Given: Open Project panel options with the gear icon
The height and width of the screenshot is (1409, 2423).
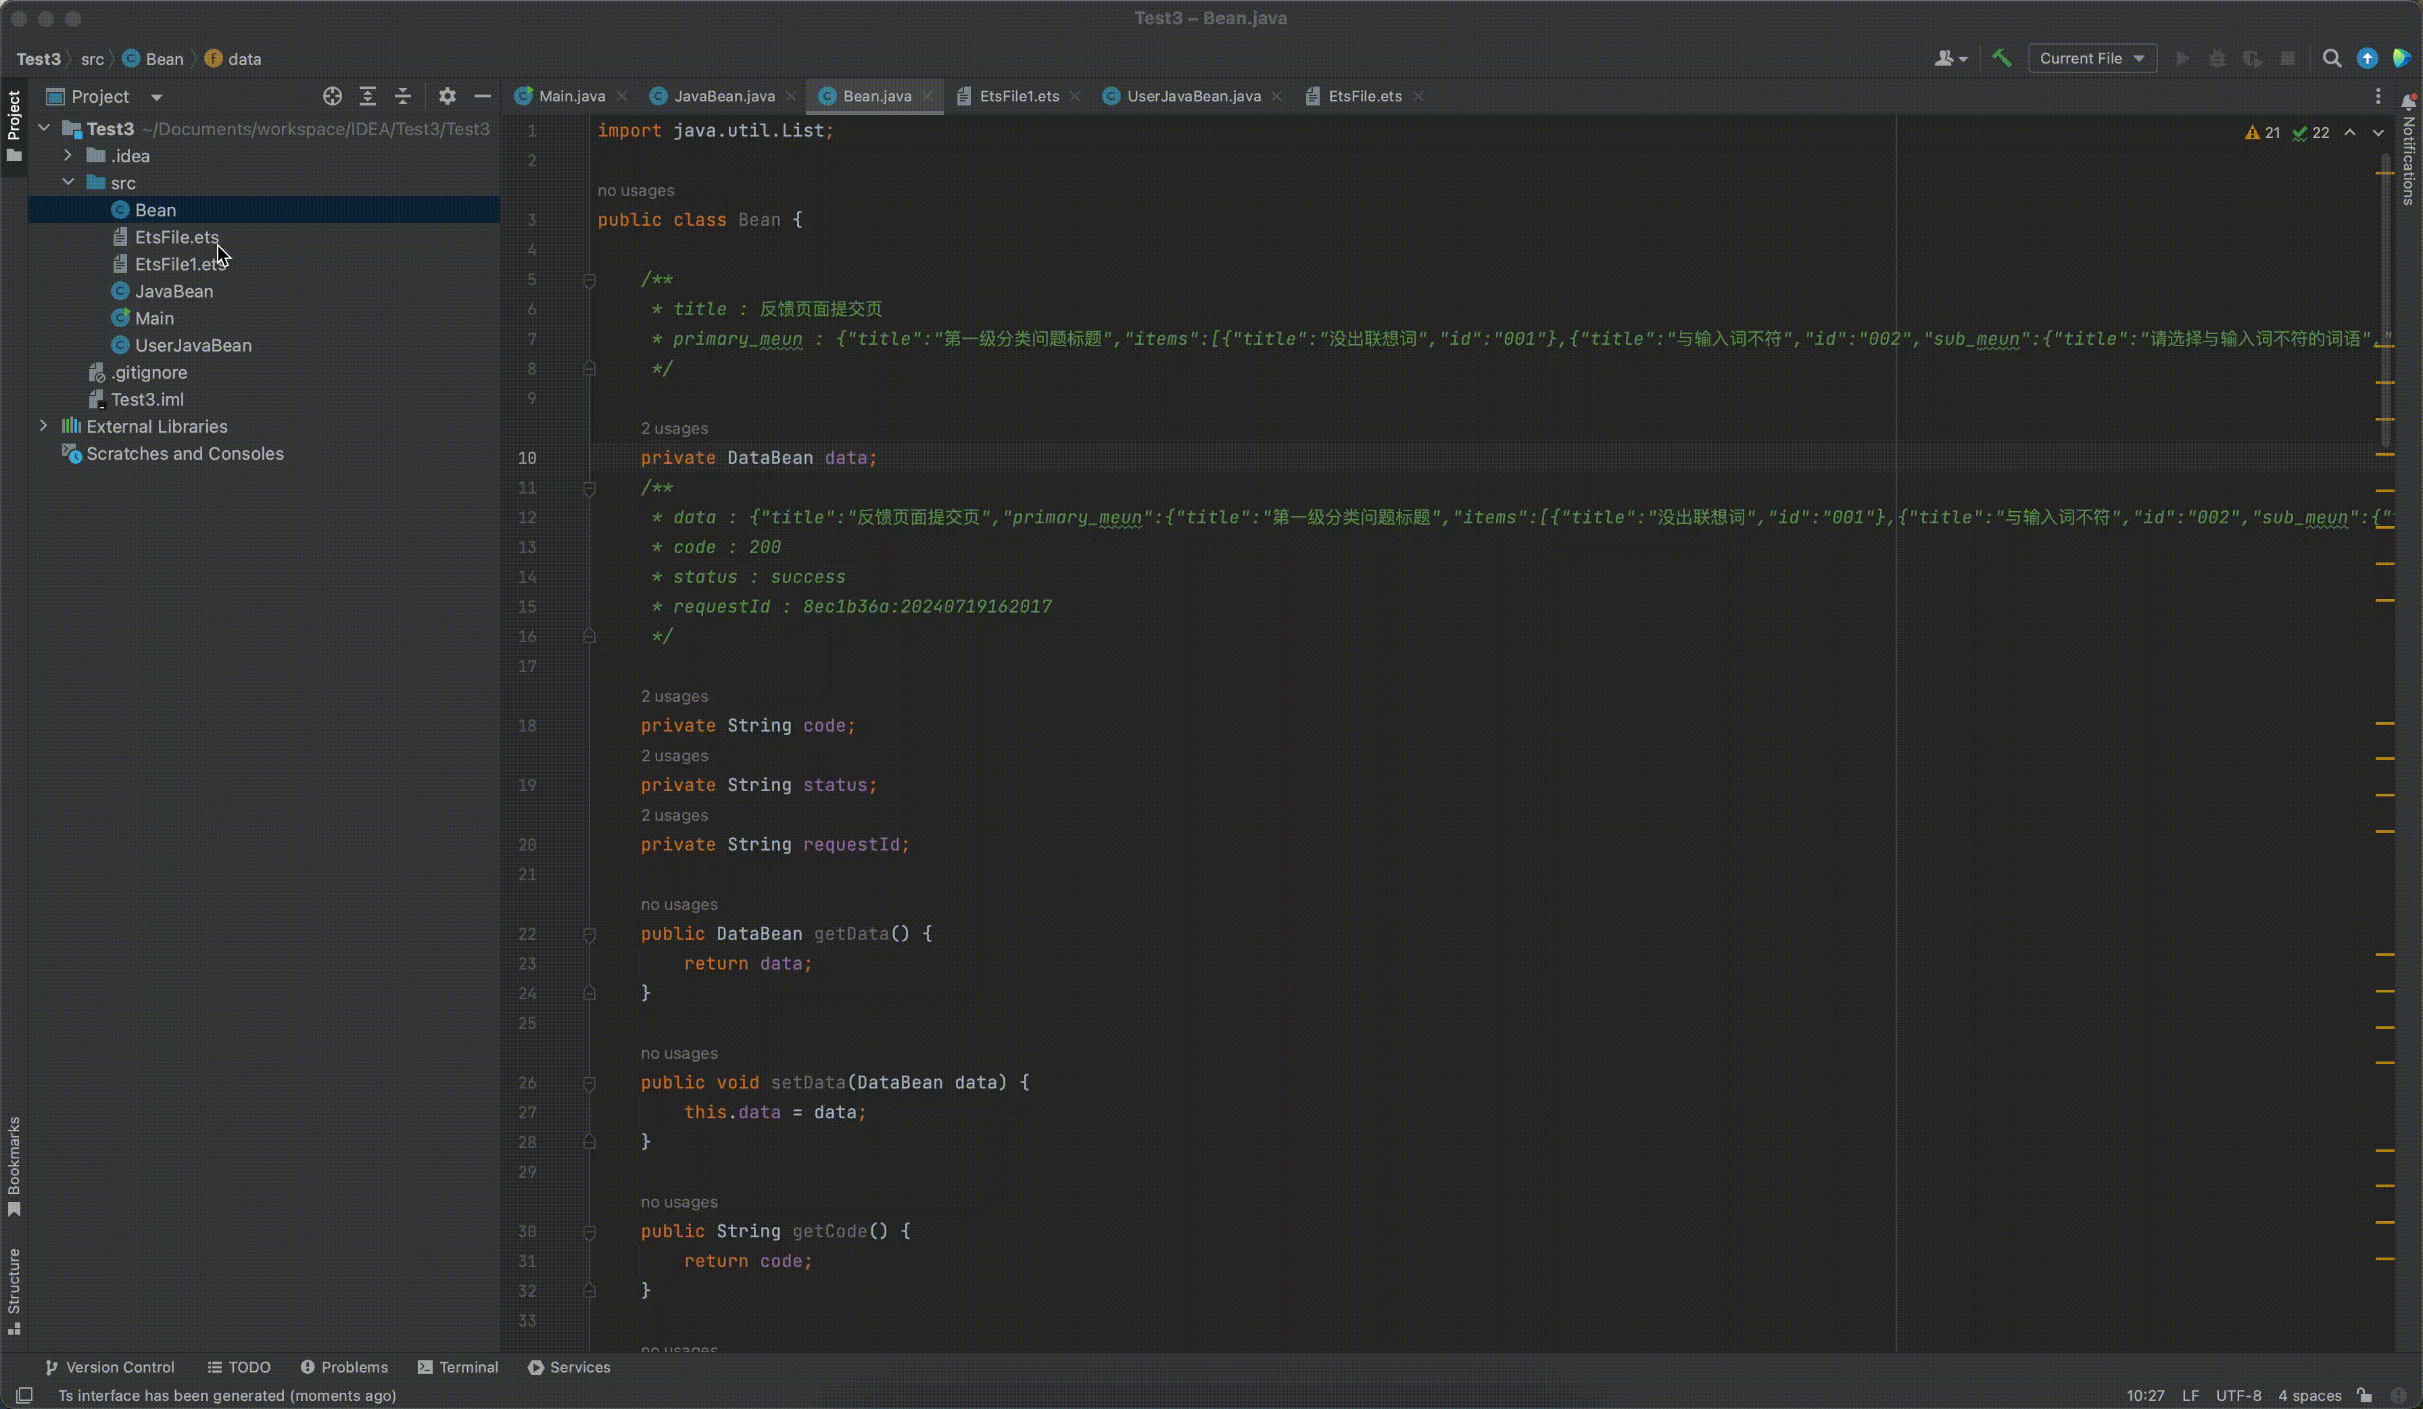Looking at the screenshot, I should coord(448,96).
